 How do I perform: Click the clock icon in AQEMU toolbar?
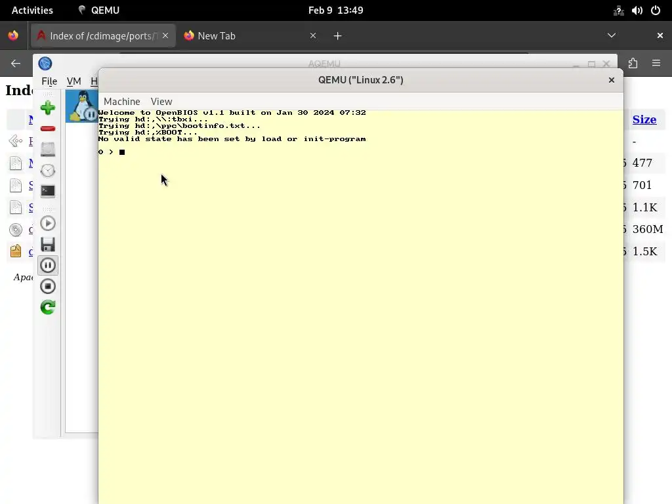point(47,171)
